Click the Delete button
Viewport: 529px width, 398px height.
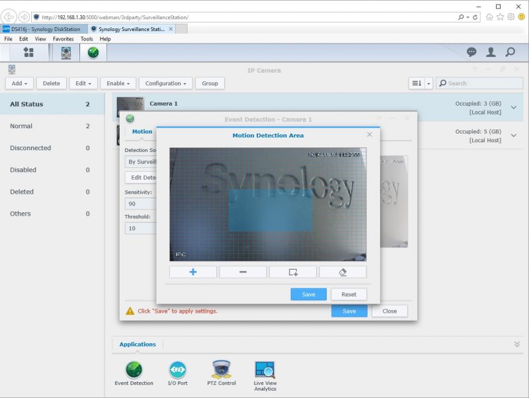tap(52, 83)
